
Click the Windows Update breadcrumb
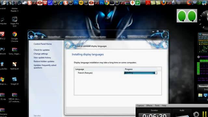point(98,37)
